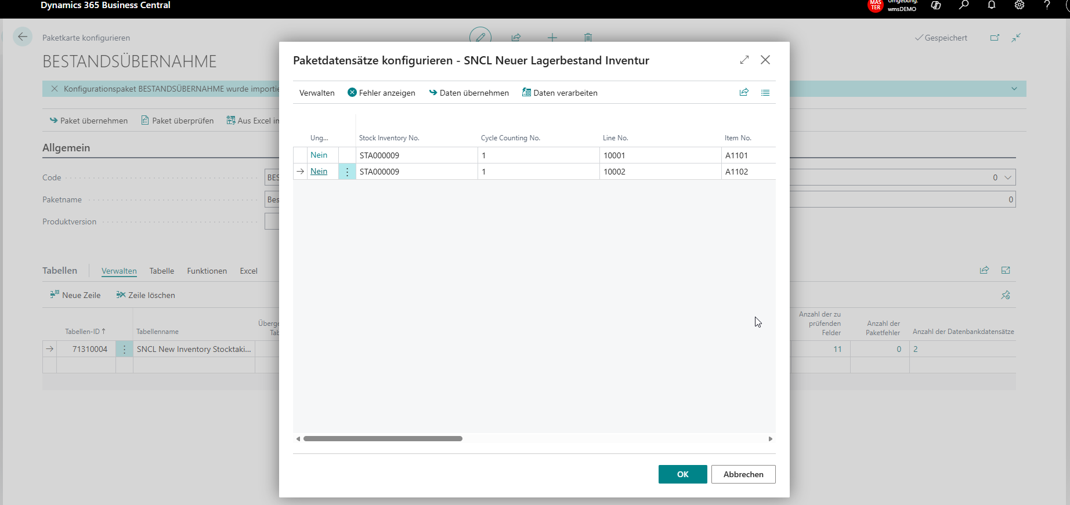The height and width of the screenshot is (505, 1070).
Task: Expand Tabellen section to full view
Action: [1006, 270]
